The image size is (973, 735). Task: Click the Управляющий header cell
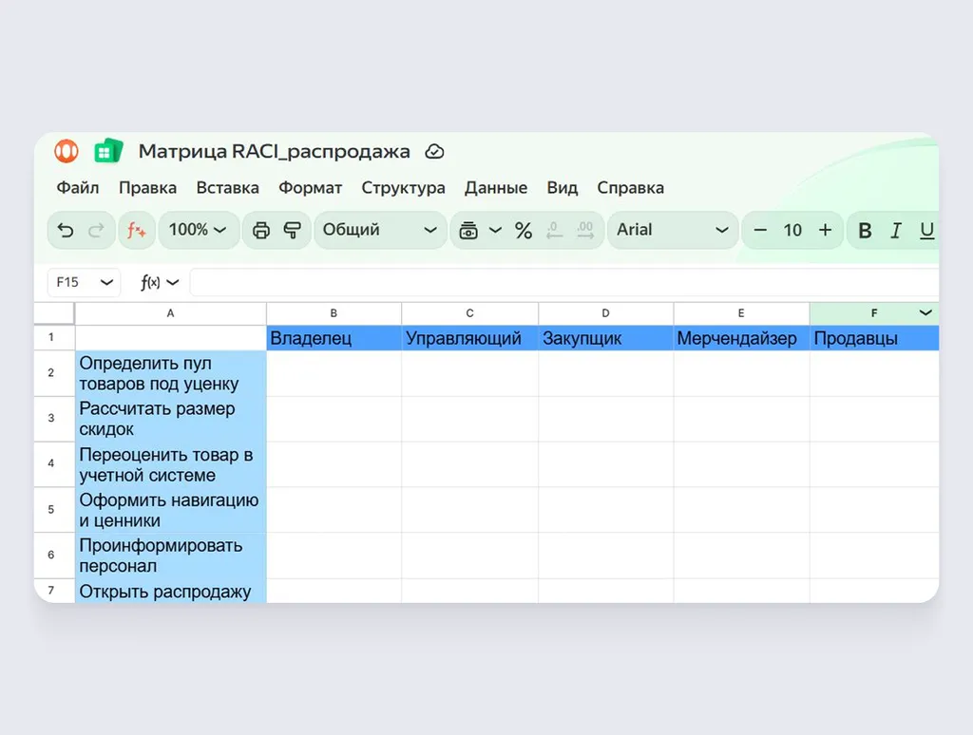tap(469, 338)
